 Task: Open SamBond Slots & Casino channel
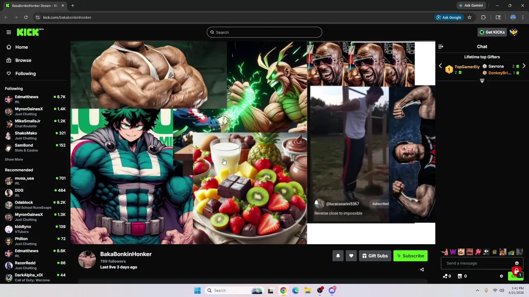pos(35,148)
